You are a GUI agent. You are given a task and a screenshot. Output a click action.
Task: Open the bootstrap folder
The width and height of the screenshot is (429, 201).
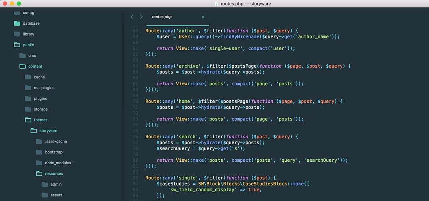49,152
